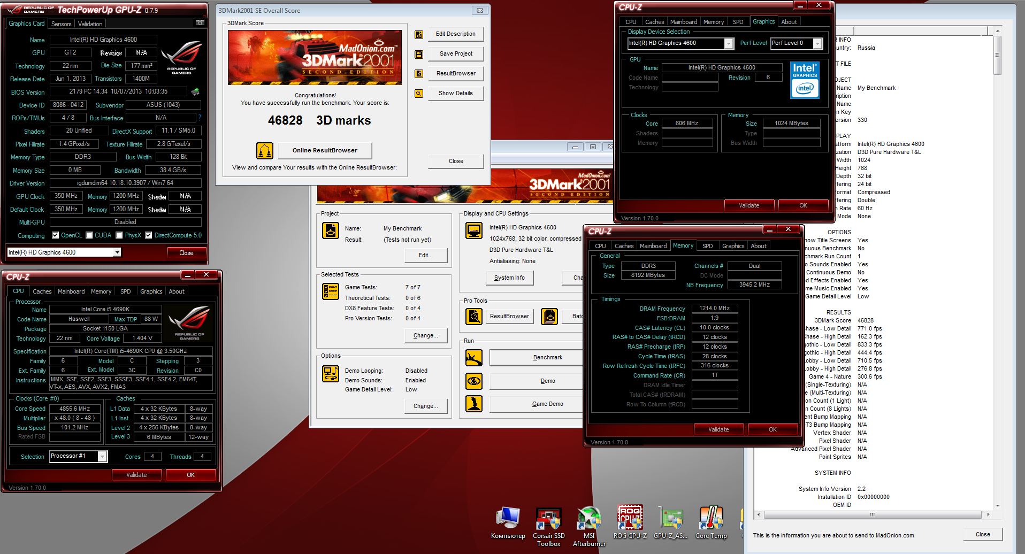Screen dimensions: 1025x554
Task: Click the ResultBrowser icon in score dialog
Action: click(419, 74)
